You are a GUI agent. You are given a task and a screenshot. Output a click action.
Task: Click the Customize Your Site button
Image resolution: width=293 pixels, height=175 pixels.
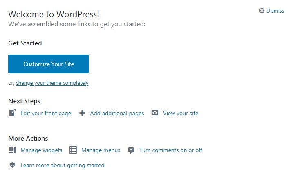tap(49, 64)
